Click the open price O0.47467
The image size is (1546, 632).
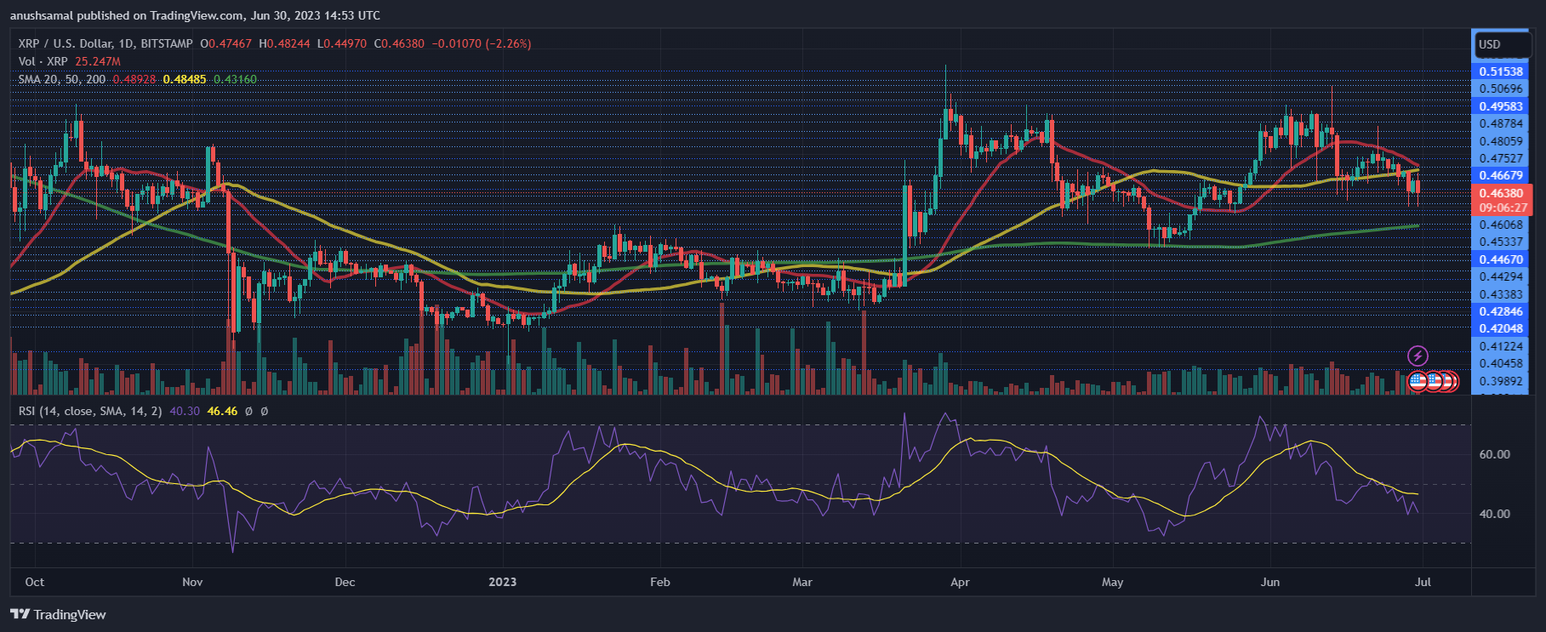pyautogui.click(x=226, y=43)
